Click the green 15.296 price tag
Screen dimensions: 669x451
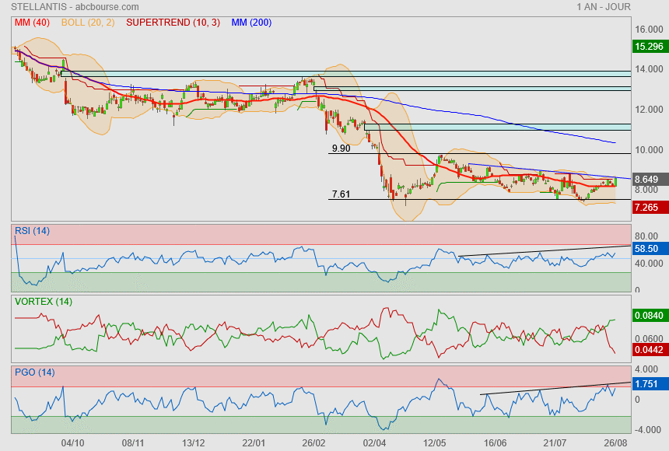point(649,47)
